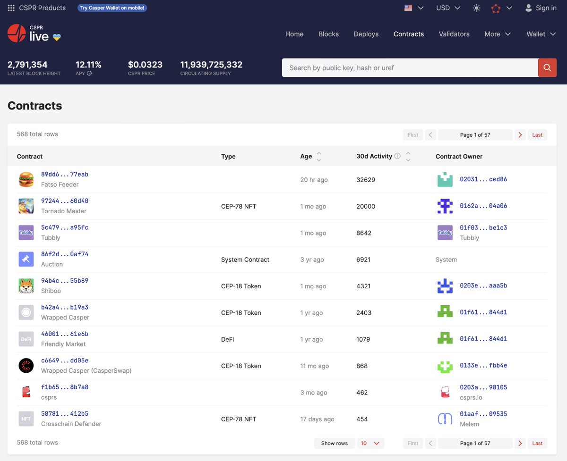Open contract hash 86f2d...0af74
Image resolution: width=567 pixels, height=461 pixels.
65,254
